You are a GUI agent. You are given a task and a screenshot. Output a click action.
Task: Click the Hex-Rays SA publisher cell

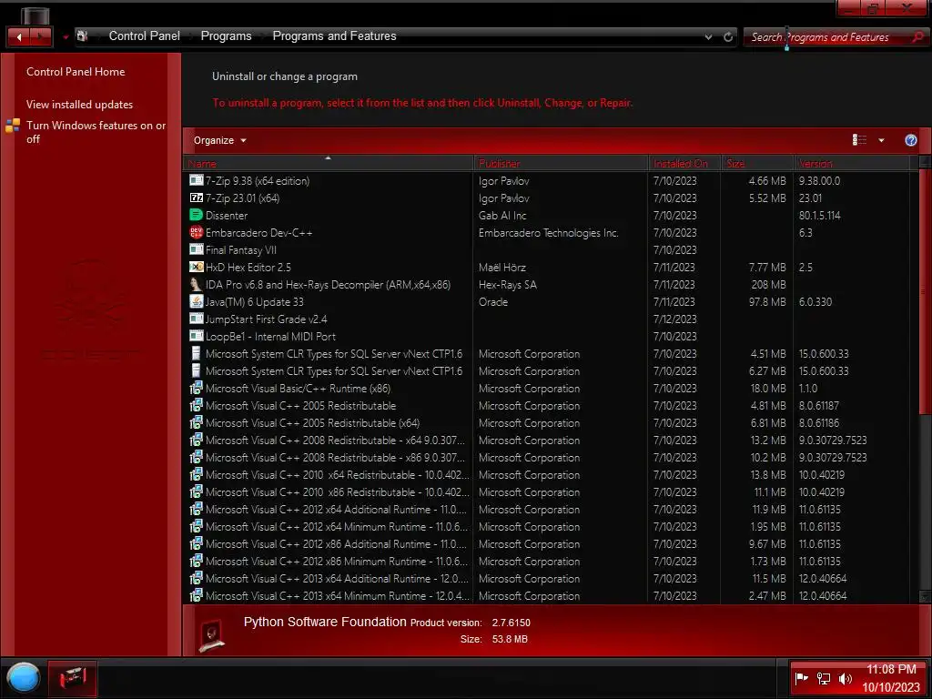(508, 284)
